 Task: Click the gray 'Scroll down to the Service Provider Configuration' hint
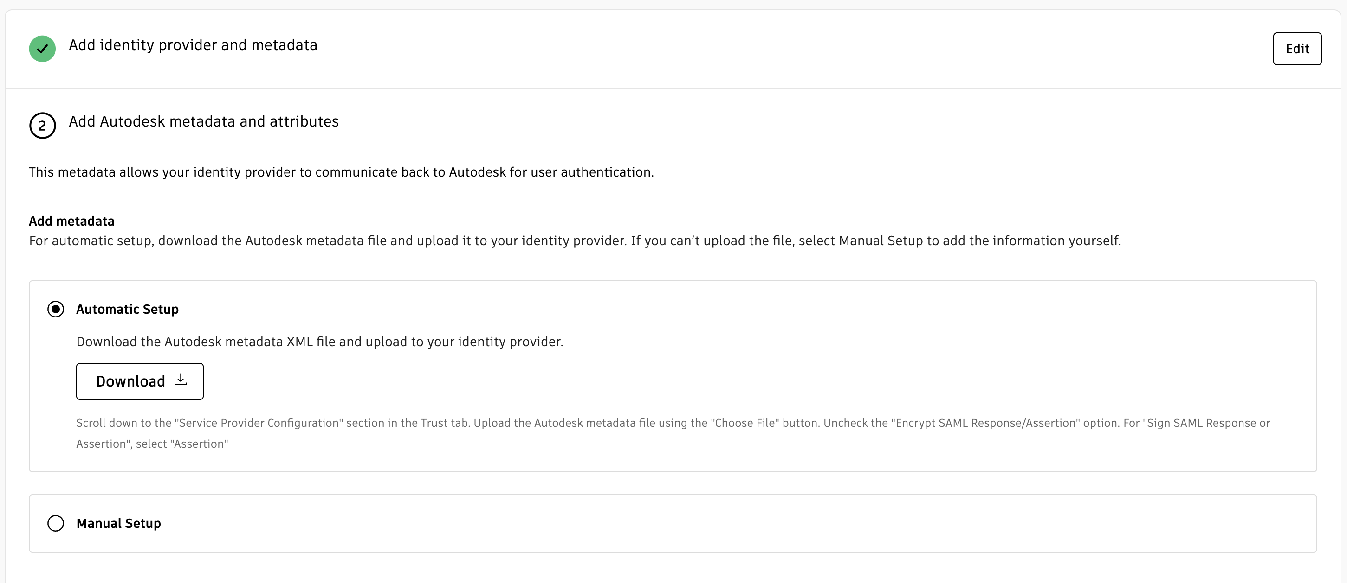click(x=673, y=423)
